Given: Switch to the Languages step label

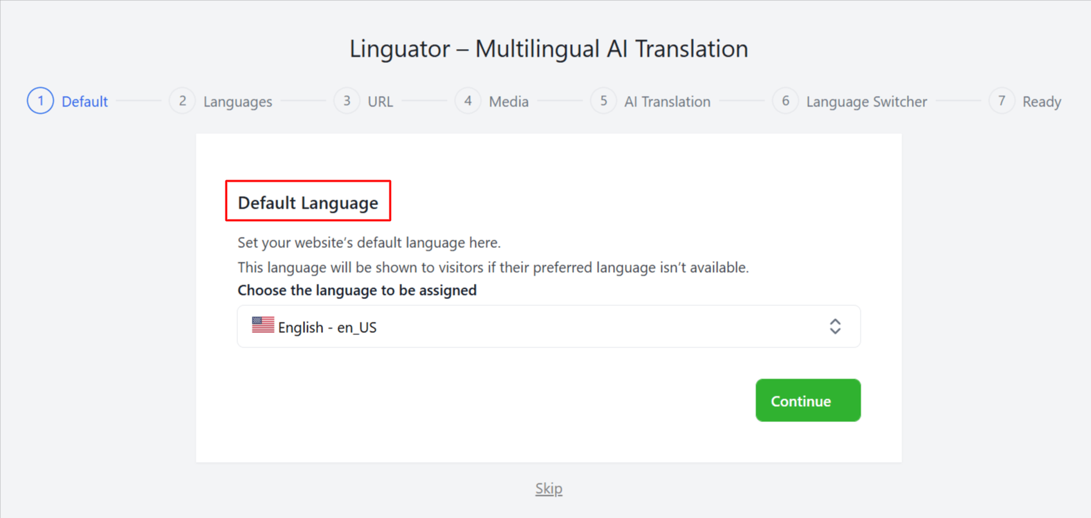Looking at the screenshot, I should pyautogui.click(x=237, y=102).
